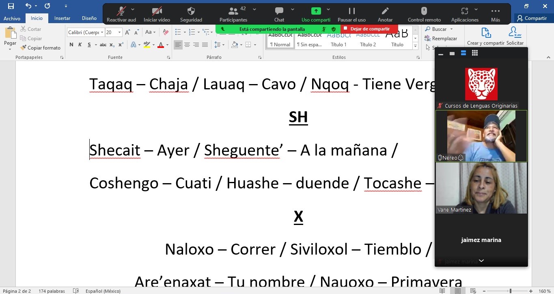Save the document with floppy disk icon
Viewport: 554px width, 294px height.
pos(11,6)
